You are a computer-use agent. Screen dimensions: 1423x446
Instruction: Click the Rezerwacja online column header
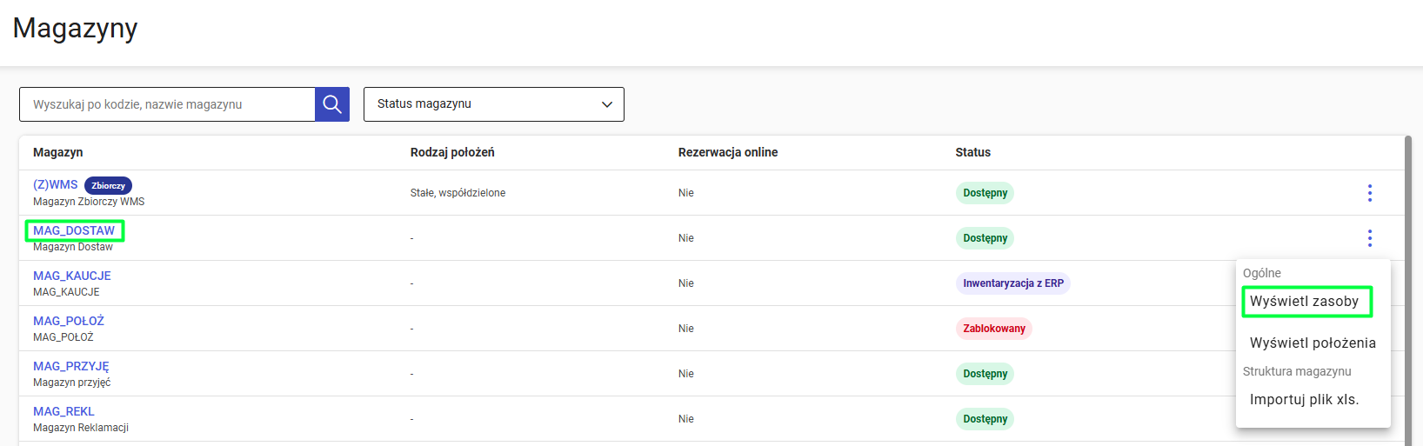click(728, 152)
